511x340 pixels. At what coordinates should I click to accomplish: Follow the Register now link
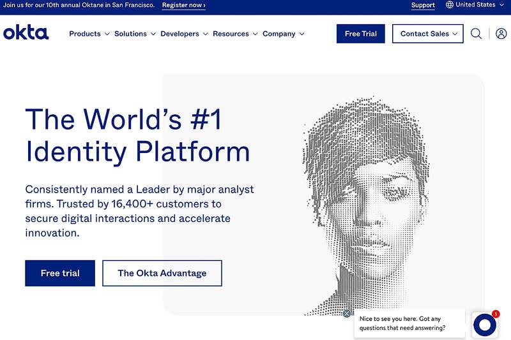click(x=183, y=5)
